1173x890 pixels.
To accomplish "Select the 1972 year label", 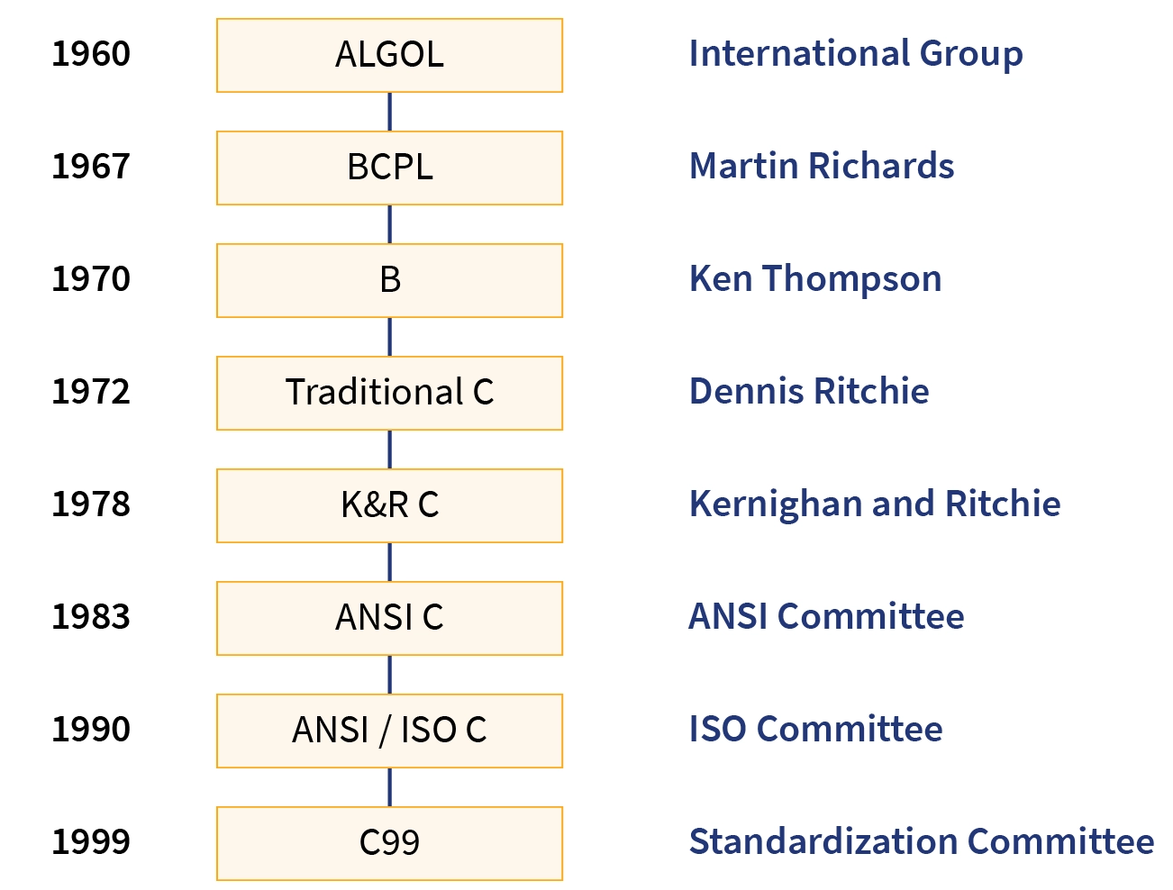I will click(x=91, y=392).
